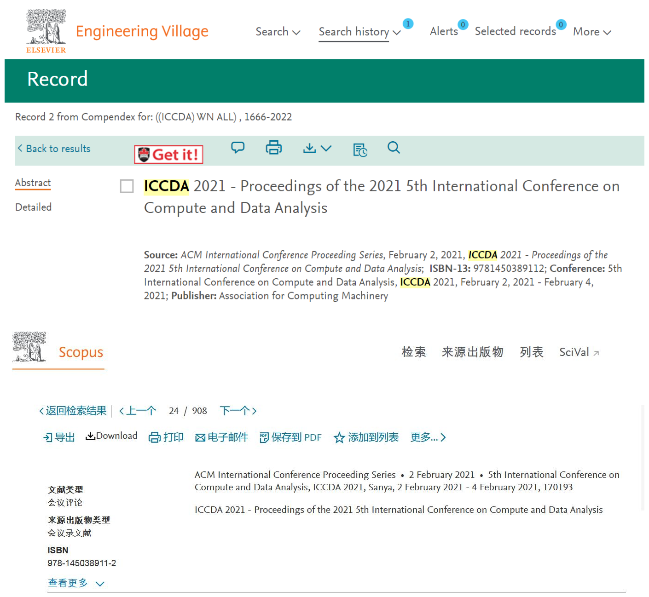Open the Search history menu
Screen dimensions: 649x597
tap(359, 32)
